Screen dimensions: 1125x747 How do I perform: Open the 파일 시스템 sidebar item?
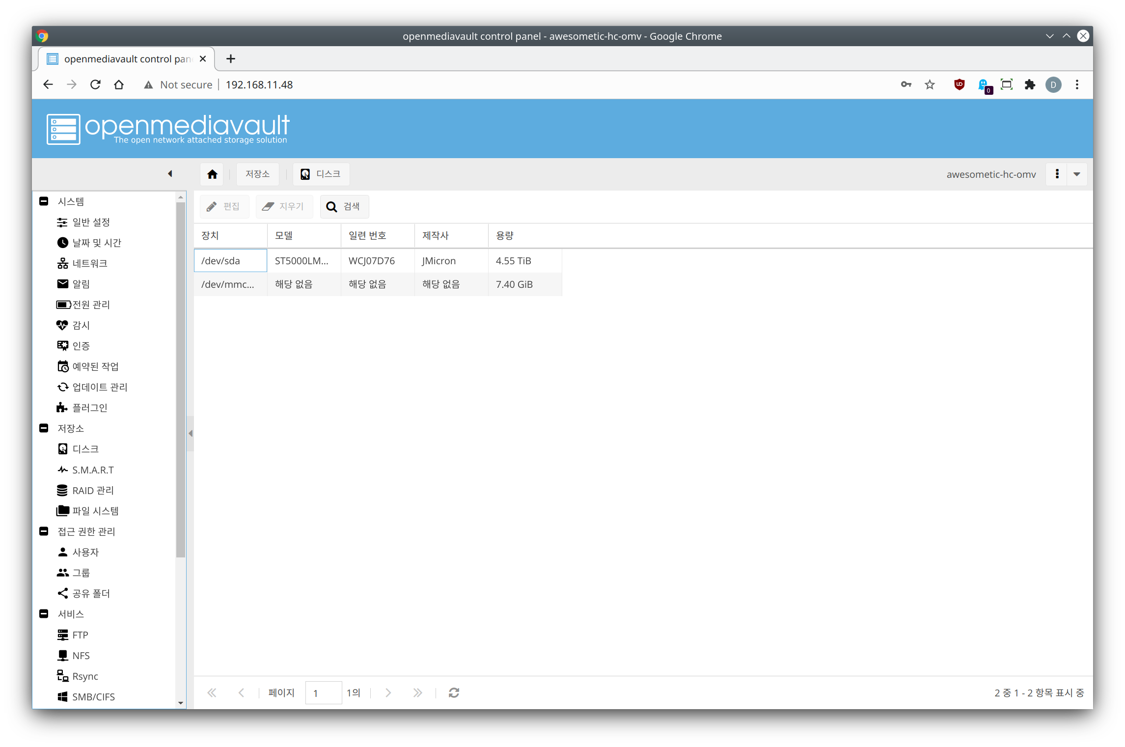point(95,511)
